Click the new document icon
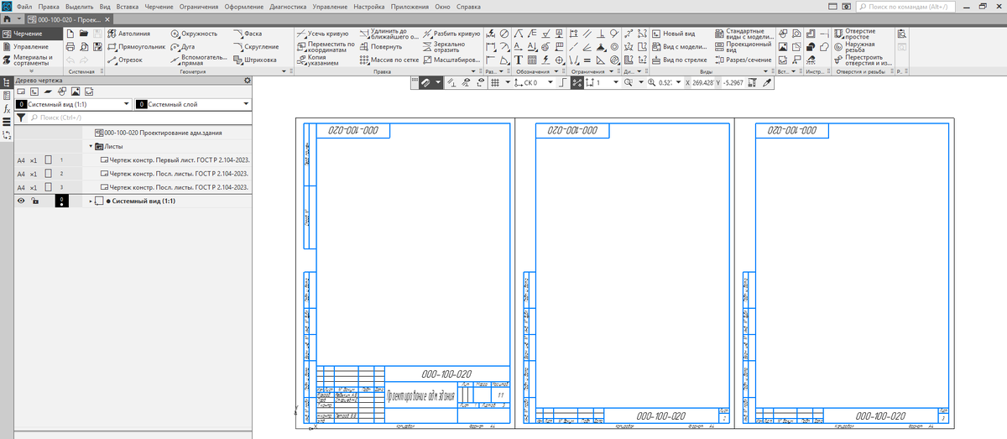The width and height of the screenshot is (1007, 439). pos(70,34)
